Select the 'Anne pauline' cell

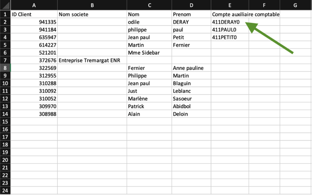tap(191, 68)
